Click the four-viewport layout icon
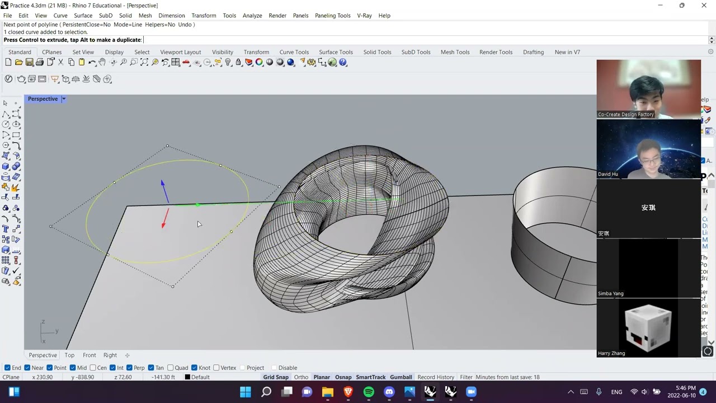Image resolution: width=716 pixels, height=403 pixels. pos(176,62)
